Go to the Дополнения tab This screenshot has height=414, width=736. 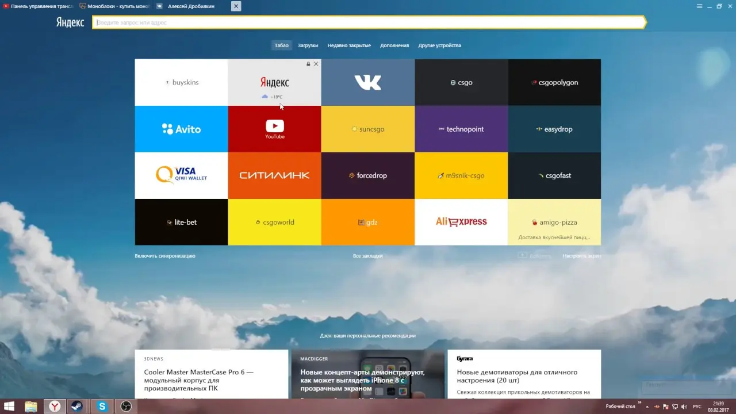[x=394, y=45]
